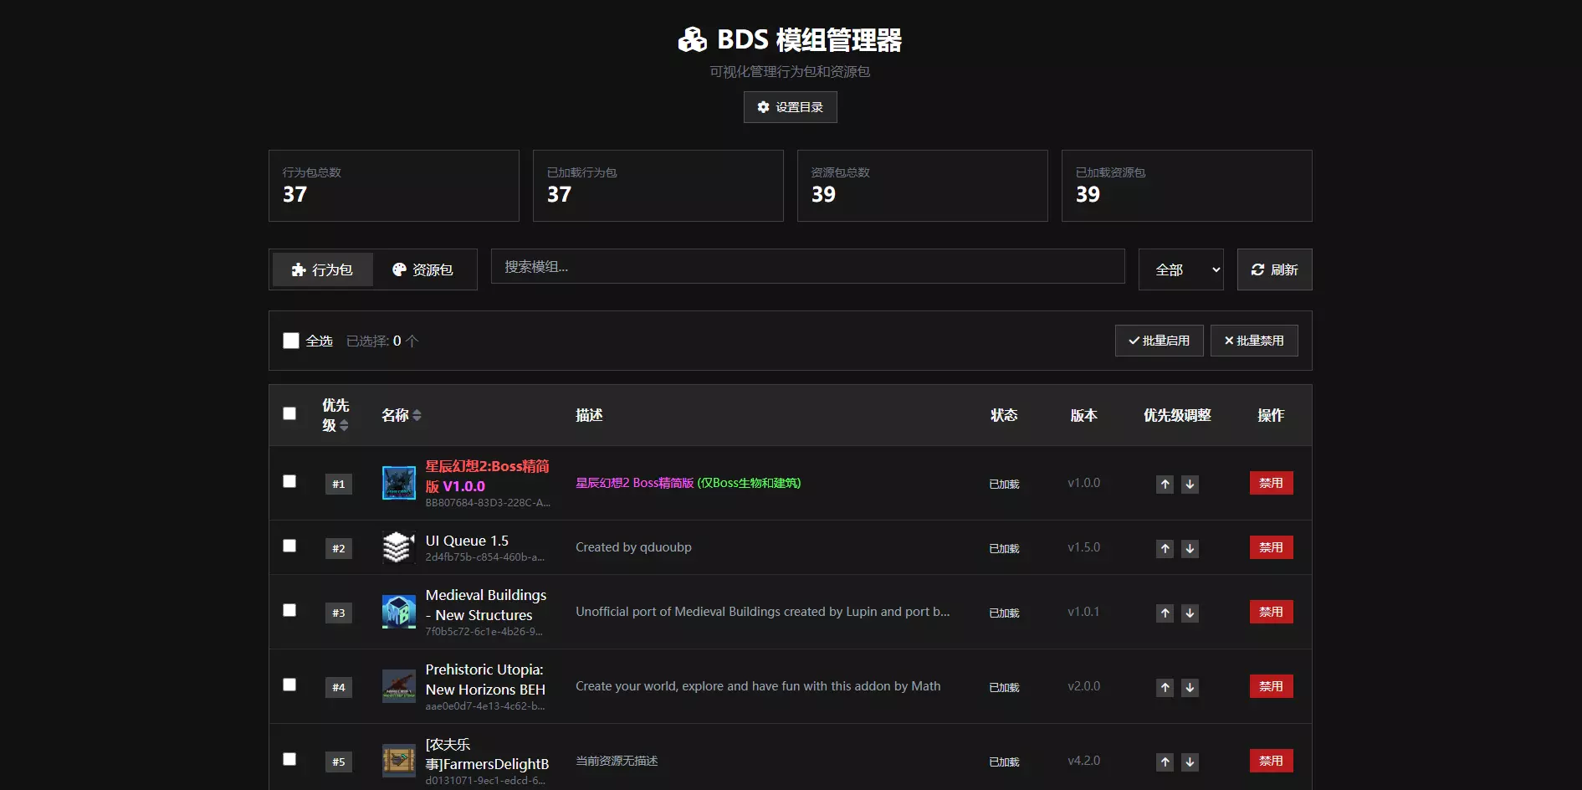Check the UI Queue 1.5 row checkbox
Image resolution: width=1582 pixels, height=790 pixels.
click(289, 546)
